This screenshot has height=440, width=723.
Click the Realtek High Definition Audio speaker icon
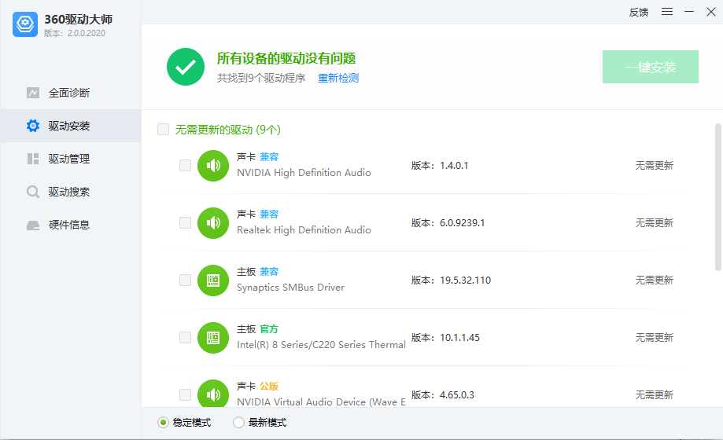pos(213,223)
